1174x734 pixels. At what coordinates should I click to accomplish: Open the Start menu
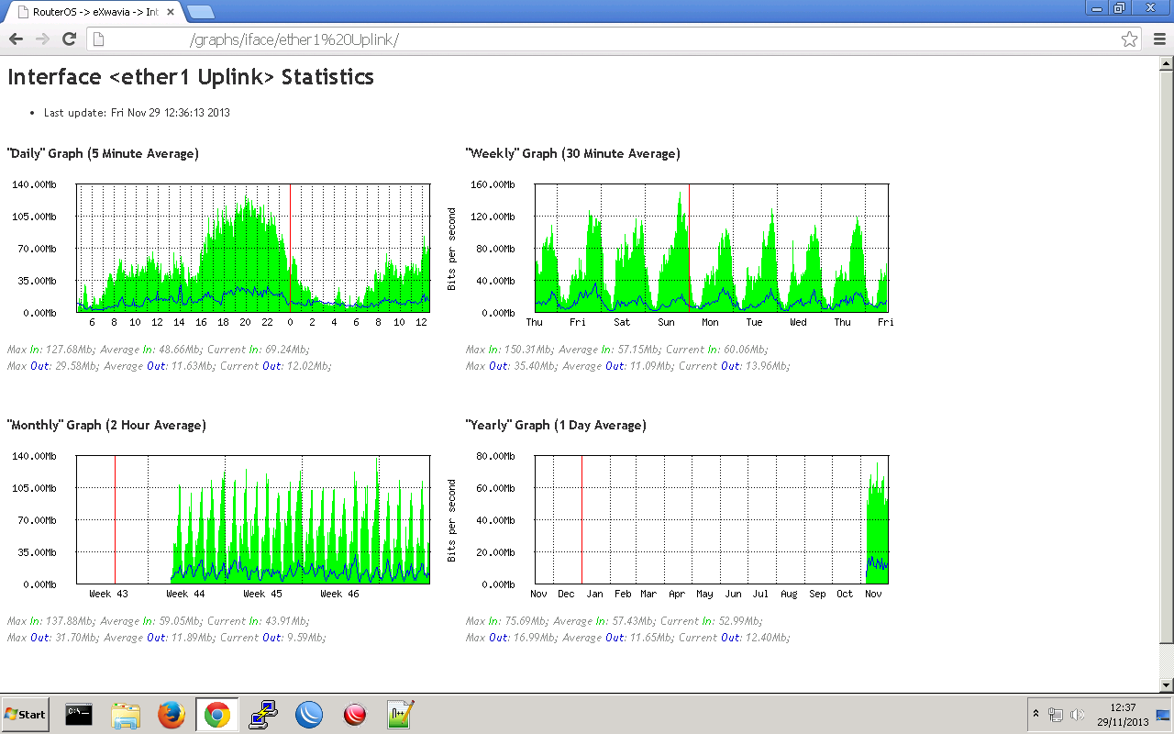(x=26, y=714)
